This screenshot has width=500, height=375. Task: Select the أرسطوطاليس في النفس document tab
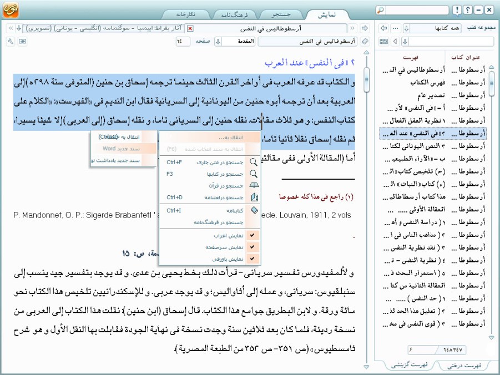pyautogui.click(x=270, y=29)
